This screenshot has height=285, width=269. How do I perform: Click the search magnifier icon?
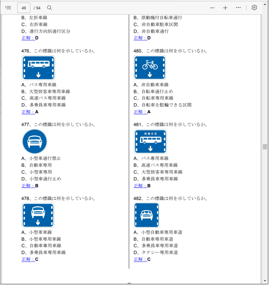coord(50,8)
